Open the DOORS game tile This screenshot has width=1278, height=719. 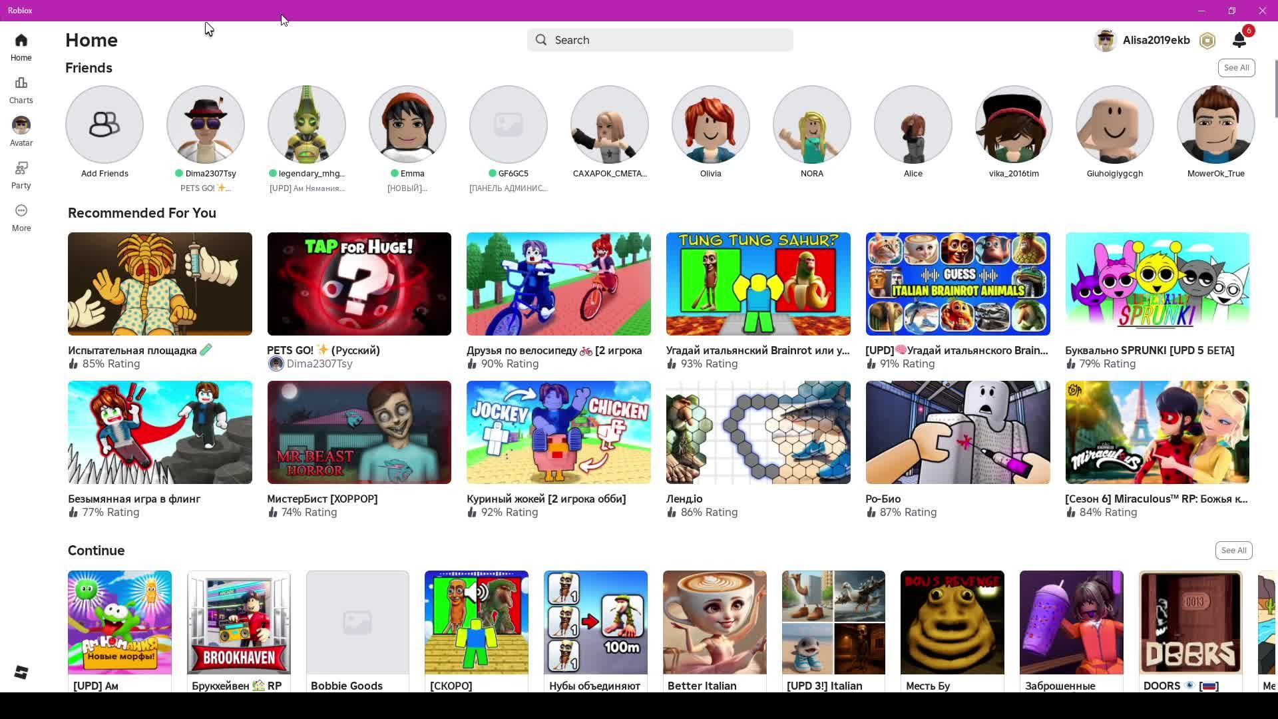1190,622
